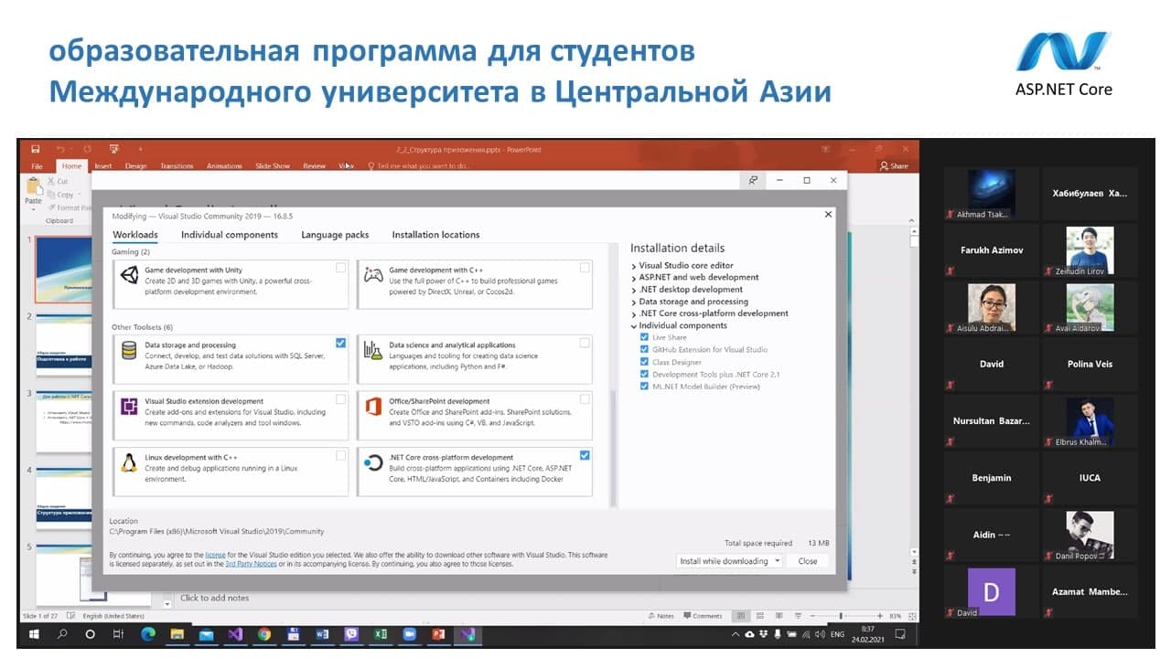The width and height of the screenshot is (1171, 658).
Task: Click the Share button in PowerPoint
Action: tap(894, 166)
